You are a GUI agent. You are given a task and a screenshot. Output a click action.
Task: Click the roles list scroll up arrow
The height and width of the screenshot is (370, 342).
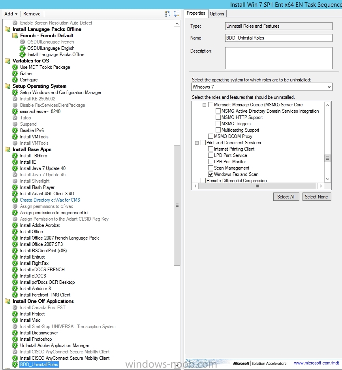pos(328,105)
